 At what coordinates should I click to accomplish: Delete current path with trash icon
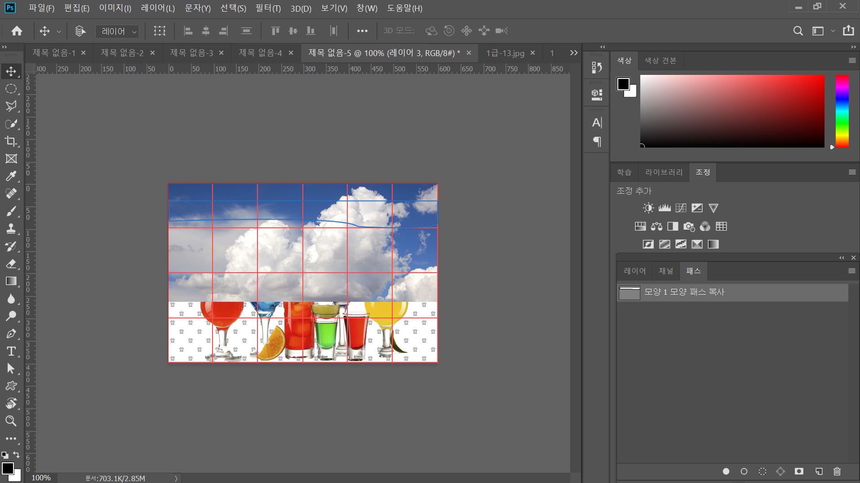pyautogui.click(x=837, y=471)
